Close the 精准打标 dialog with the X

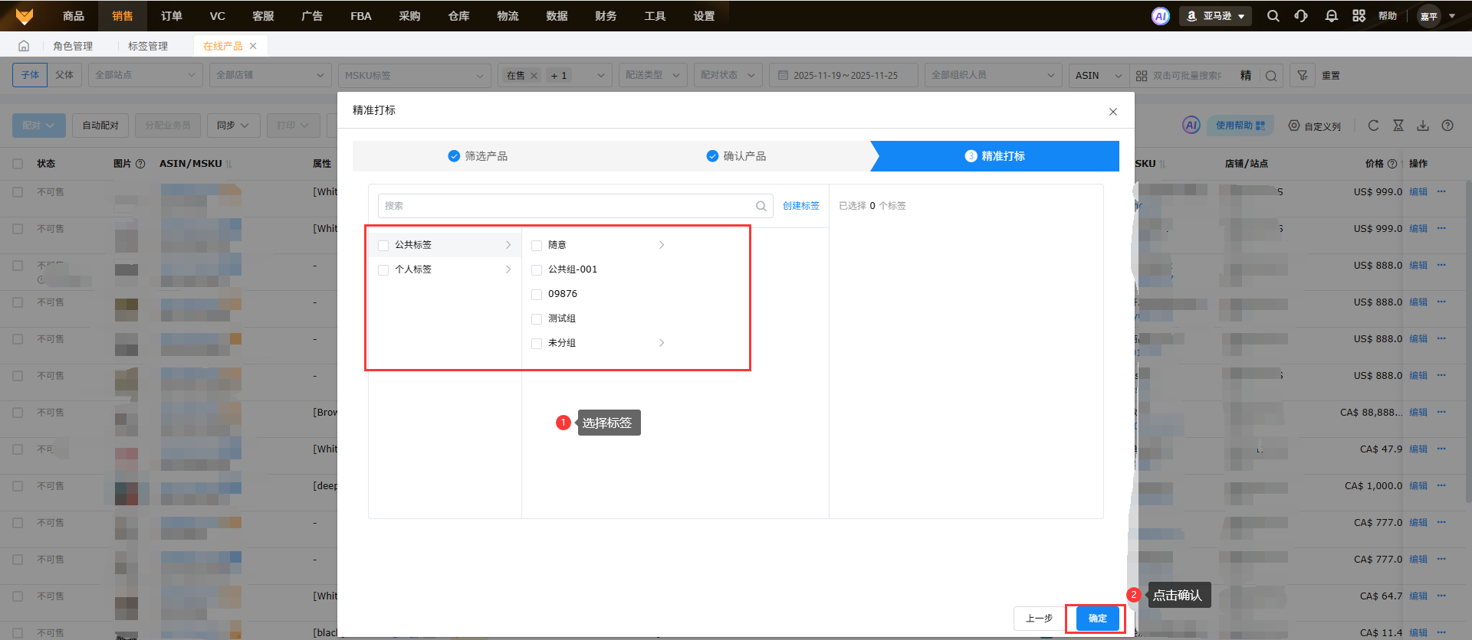point(1112,112)
